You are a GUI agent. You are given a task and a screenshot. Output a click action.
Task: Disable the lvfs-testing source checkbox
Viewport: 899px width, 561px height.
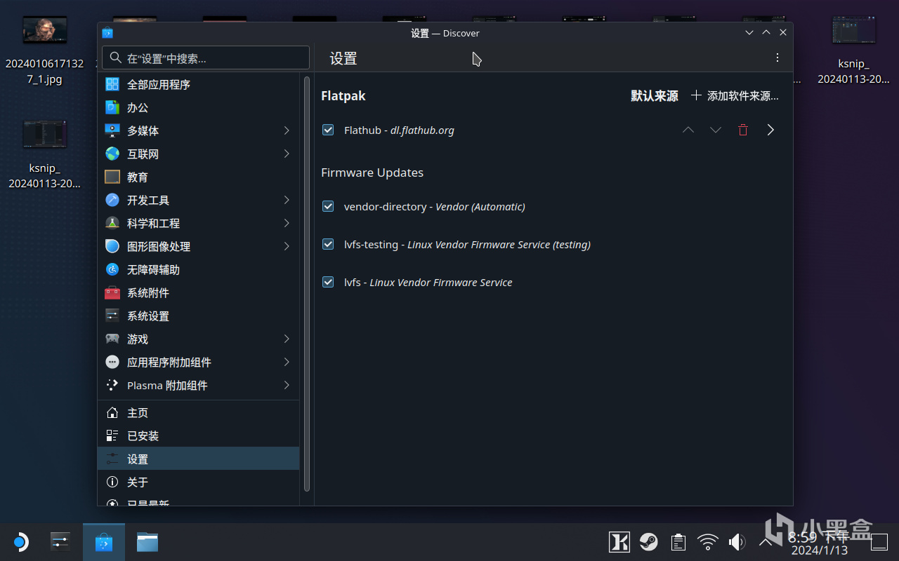coord(328,244)
